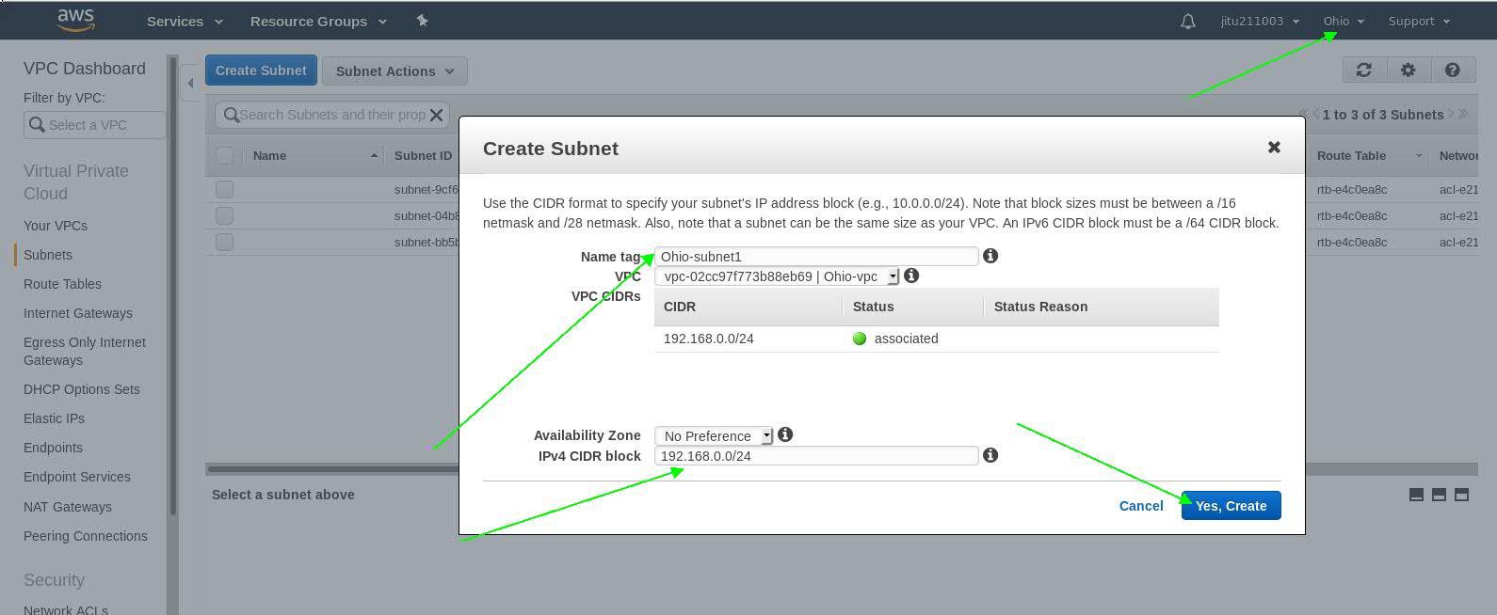Open the Availability Zone dropdown
Image resolution: width=1497 pixels, height=615 pixels.
(714, 435)
